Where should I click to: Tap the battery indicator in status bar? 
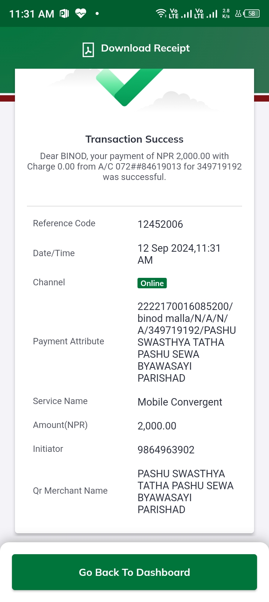(x=252, y=14)
